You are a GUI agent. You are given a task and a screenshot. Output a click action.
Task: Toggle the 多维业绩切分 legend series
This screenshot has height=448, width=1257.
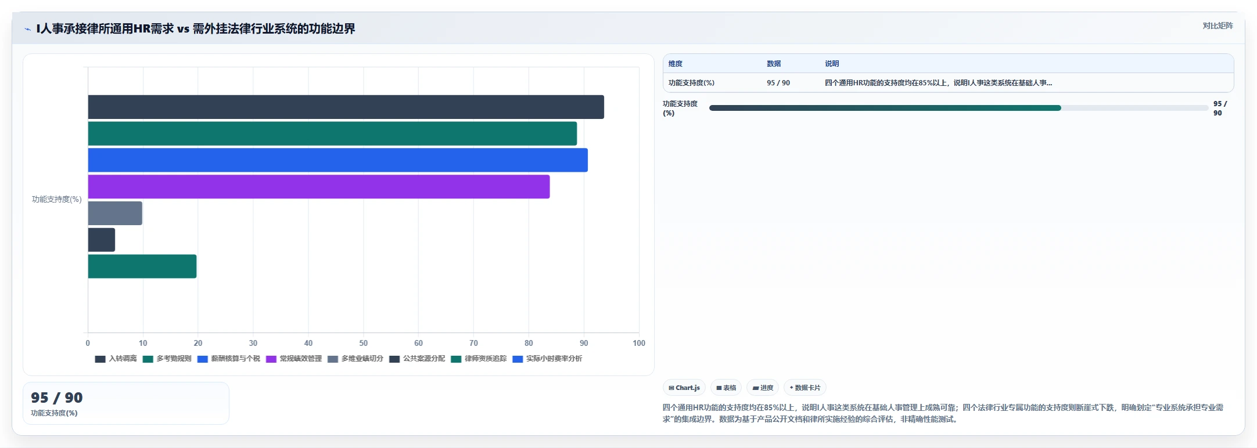(355, 359)
